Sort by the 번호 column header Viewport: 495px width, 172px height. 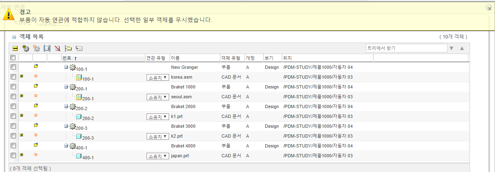tap(103, 58)
